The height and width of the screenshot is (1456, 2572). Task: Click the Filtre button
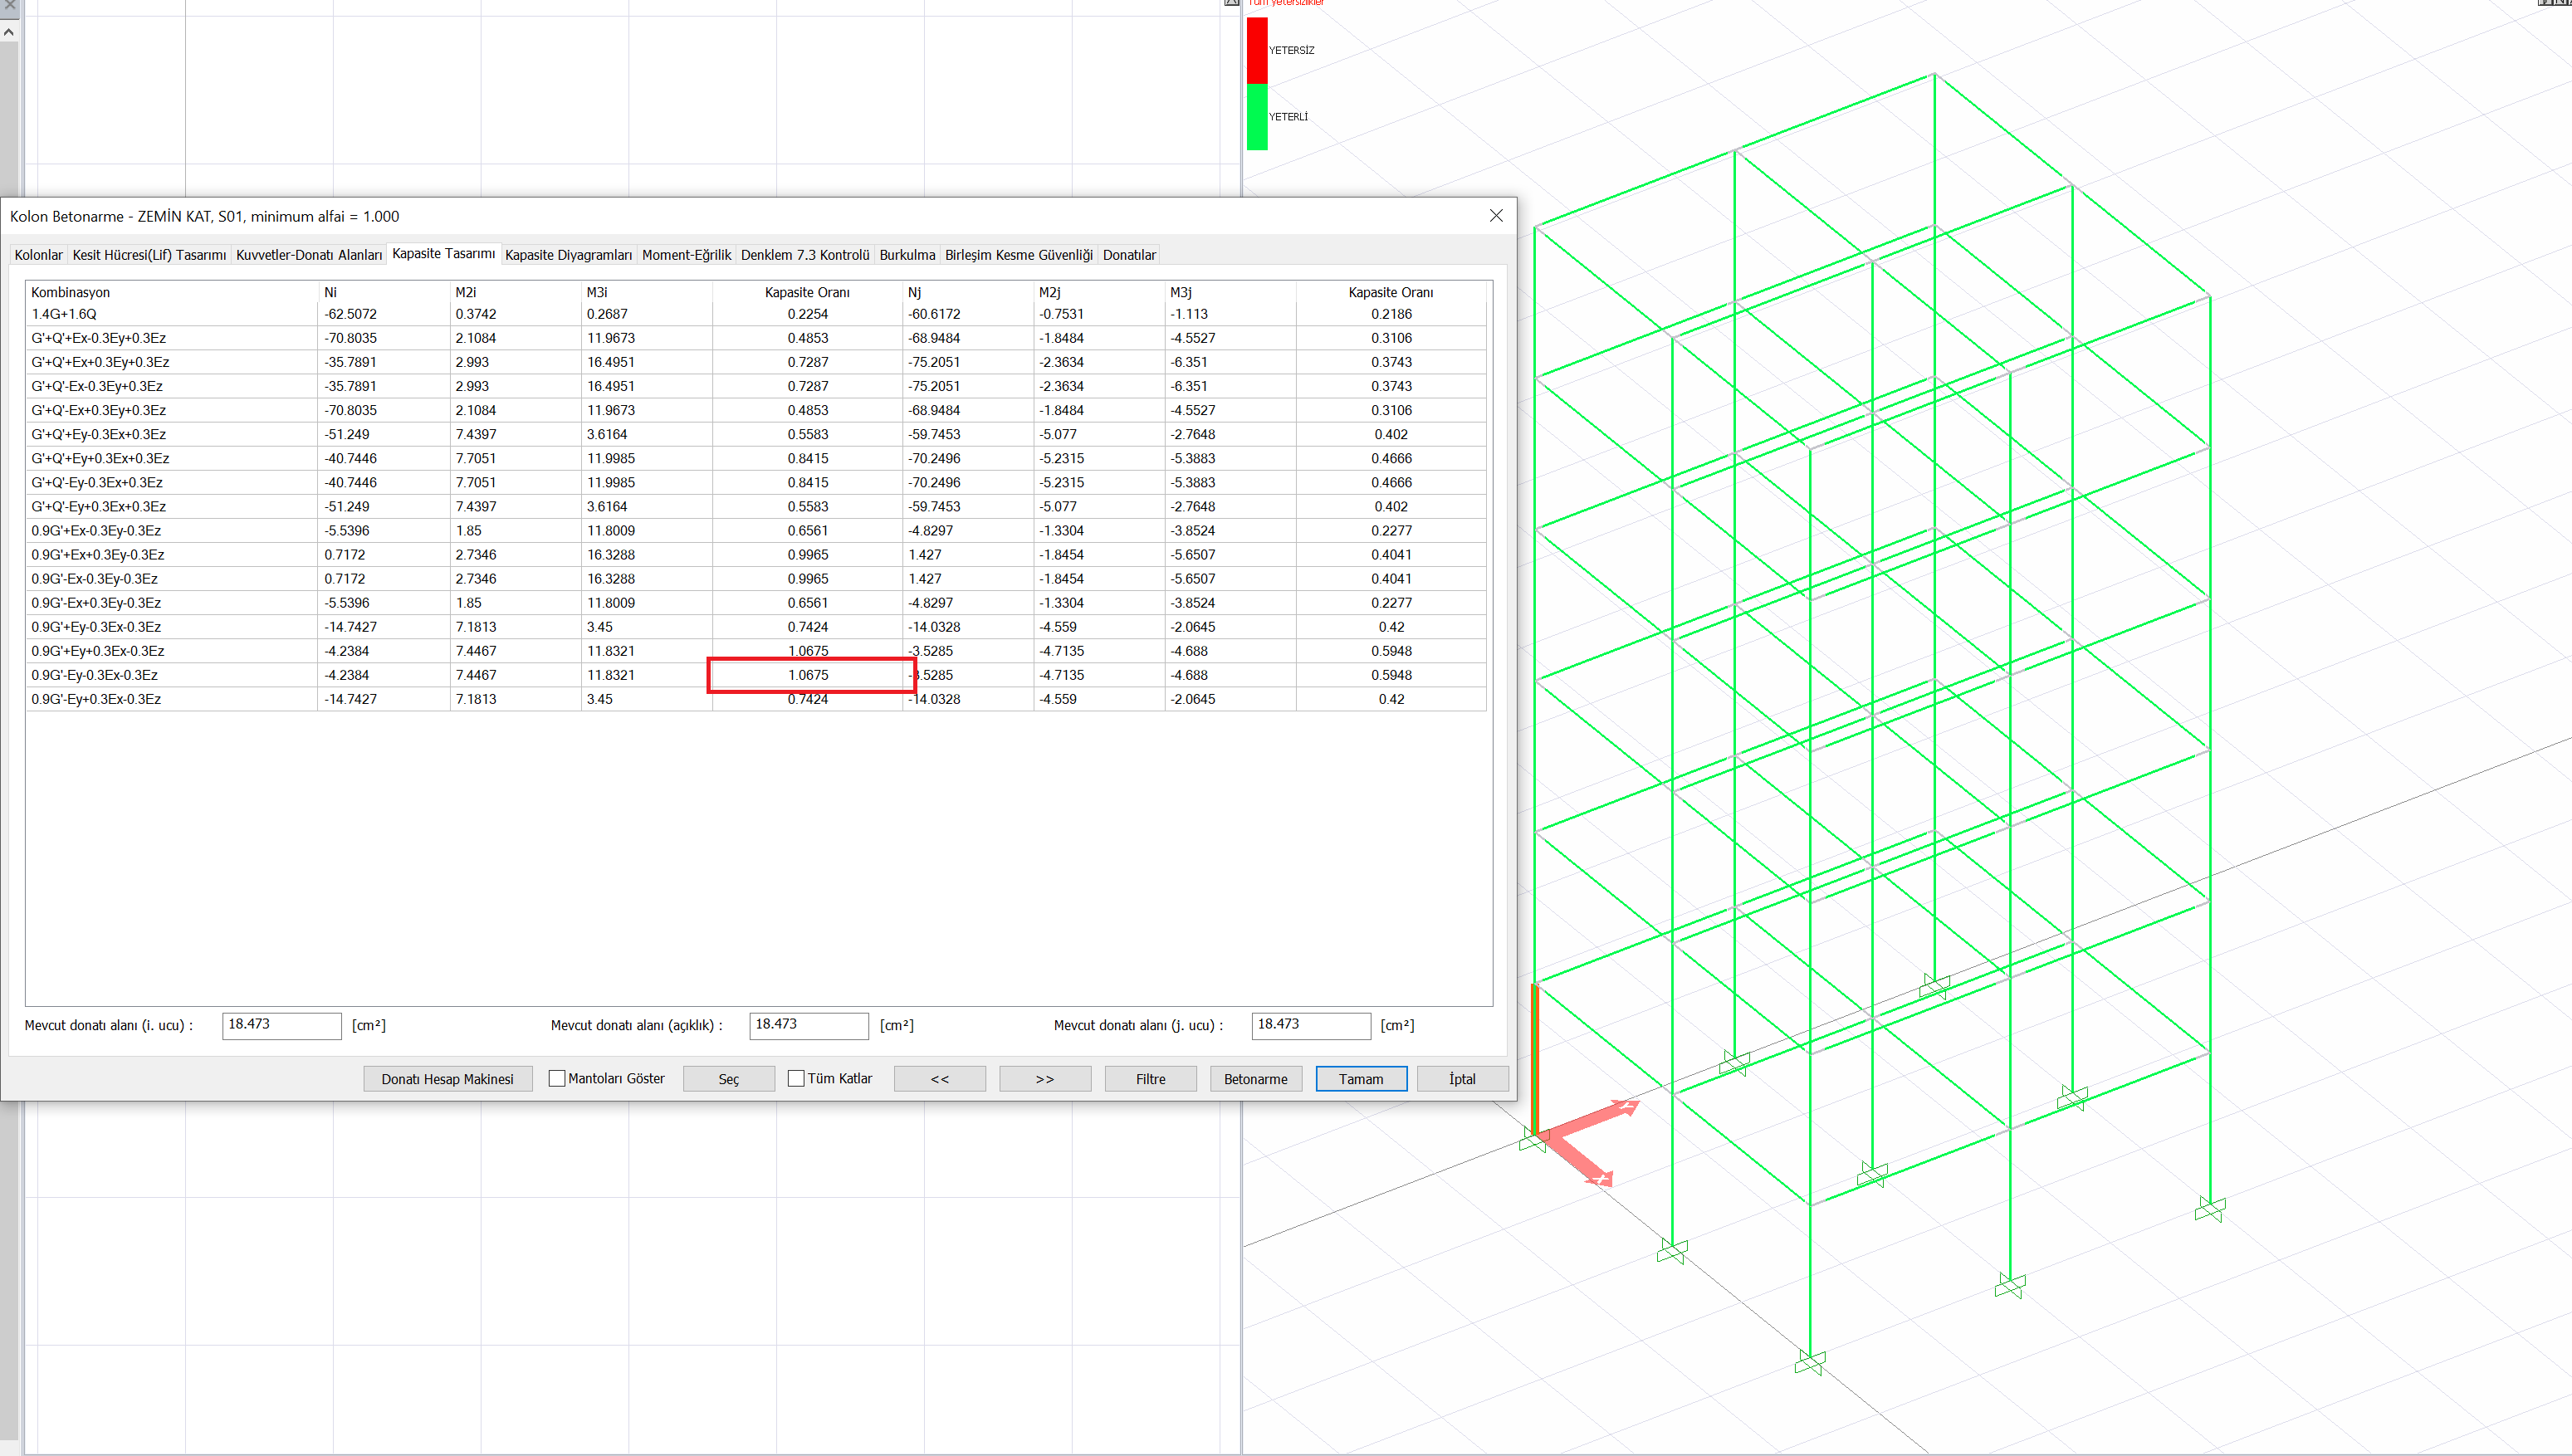pyautogui.click(x=1150, y=1079)
